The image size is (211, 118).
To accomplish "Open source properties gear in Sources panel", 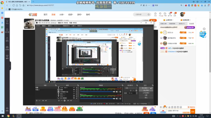I will (65, 101).
